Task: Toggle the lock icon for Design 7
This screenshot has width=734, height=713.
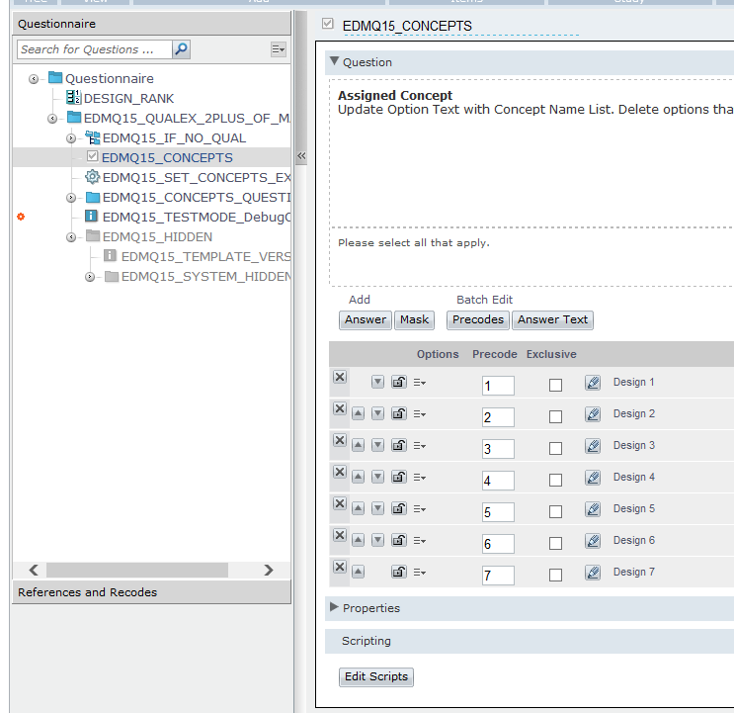Action: pyautogui.click(x=399, y=572)
